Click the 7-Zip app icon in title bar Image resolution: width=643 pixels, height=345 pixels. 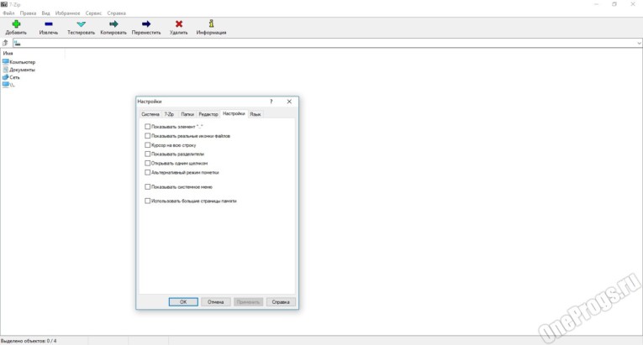4,4
